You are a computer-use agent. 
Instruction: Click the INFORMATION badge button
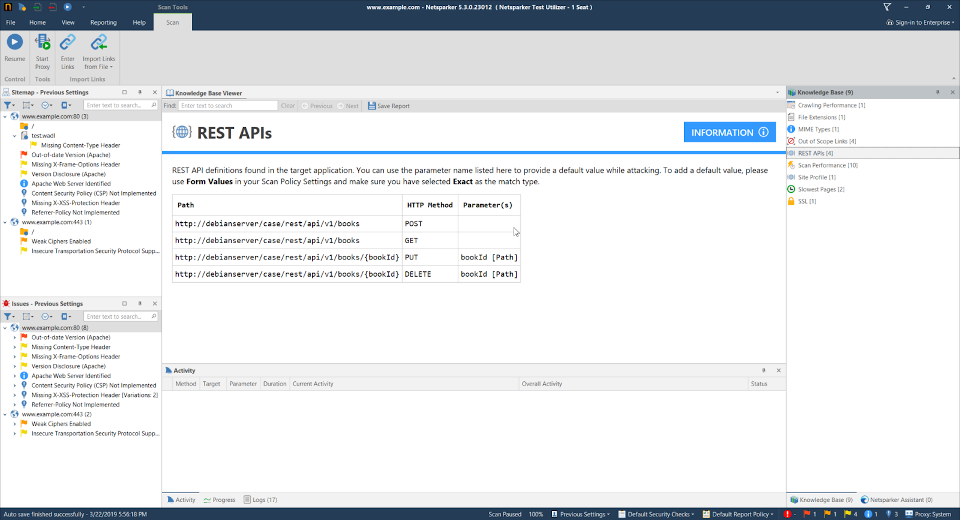coord(729,132)
